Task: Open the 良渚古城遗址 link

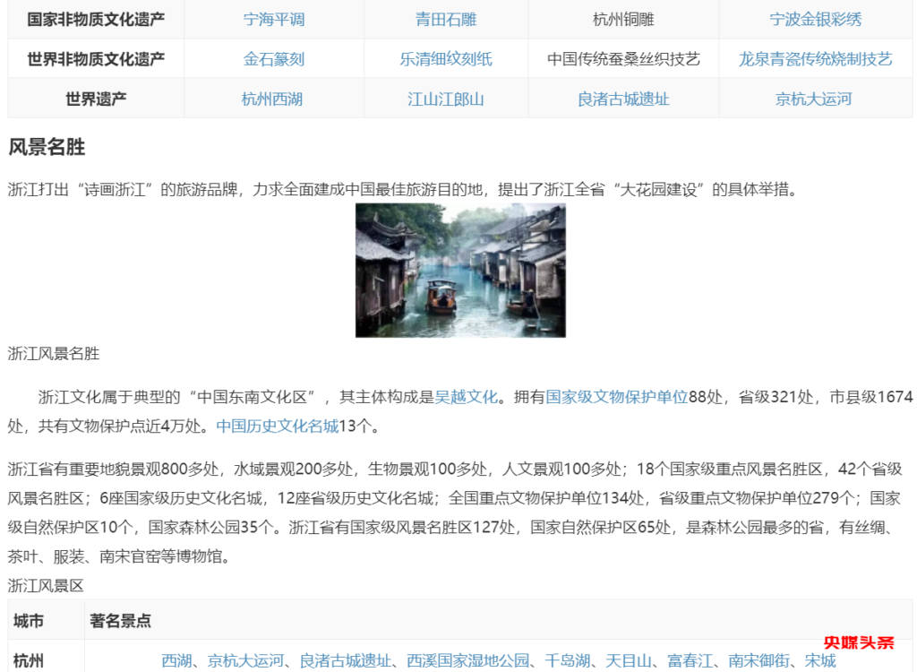Action: pyautogui.click(x=624, y=99)
